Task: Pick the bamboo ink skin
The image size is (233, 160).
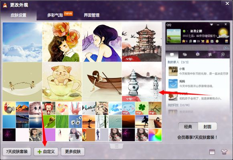Action: [102, 122]
